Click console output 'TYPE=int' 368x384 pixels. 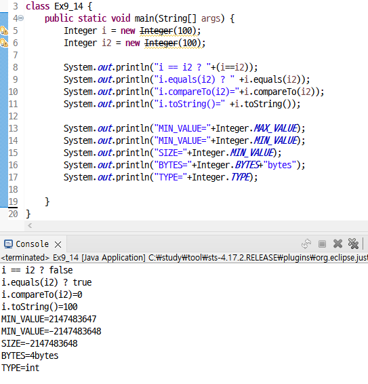[x=20, y=368]
